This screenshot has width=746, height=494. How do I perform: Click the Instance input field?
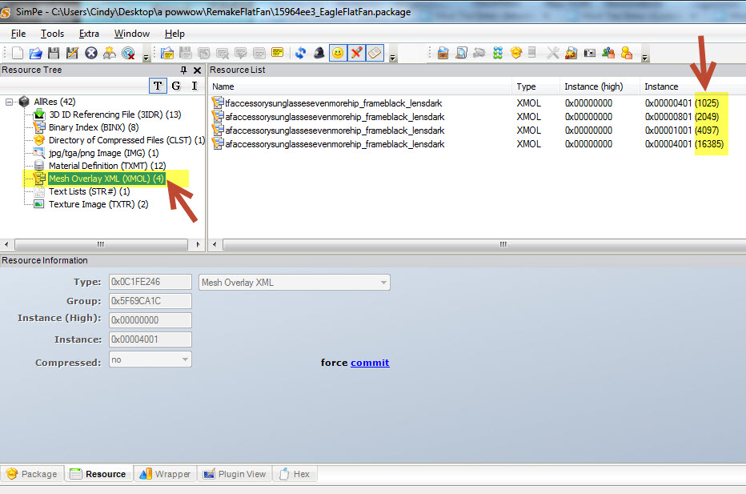(150, 339)
